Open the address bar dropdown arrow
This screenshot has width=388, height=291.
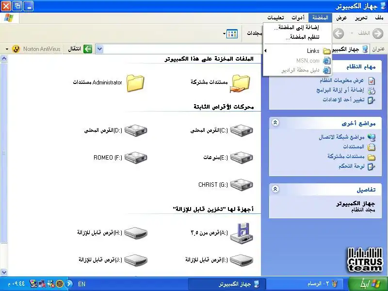click(x=99, y=49)
